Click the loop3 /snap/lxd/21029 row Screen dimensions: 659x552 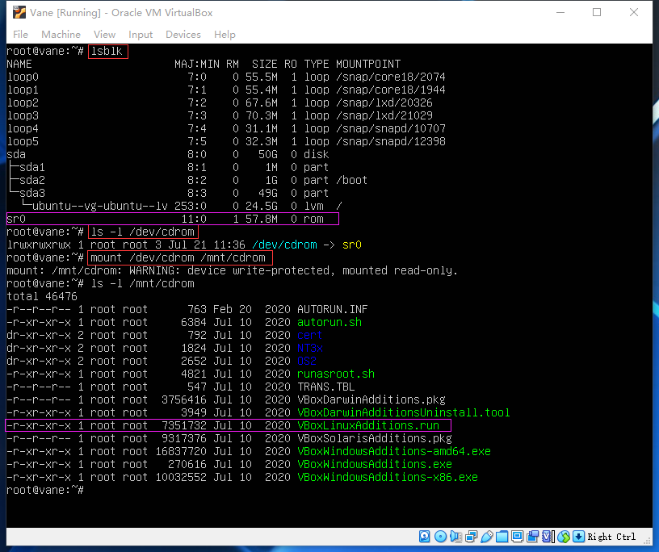point(220,115)
